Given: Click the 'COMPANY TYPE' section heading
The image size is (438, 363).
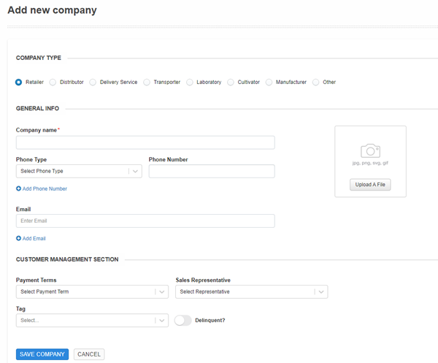Looking at the screenshot, I should (39, 58).
